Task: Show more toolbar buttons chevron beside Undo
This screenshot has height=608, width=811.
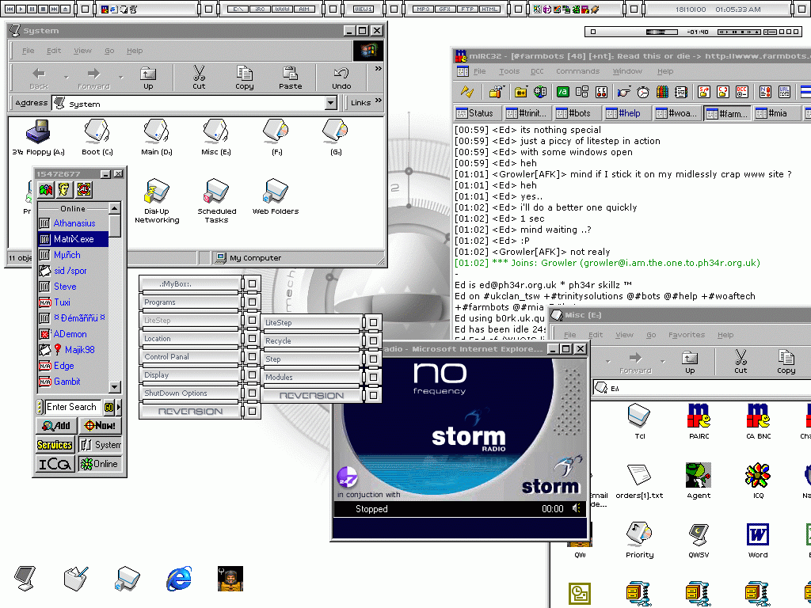Action: pyautogui.click(x=378, y=68)
